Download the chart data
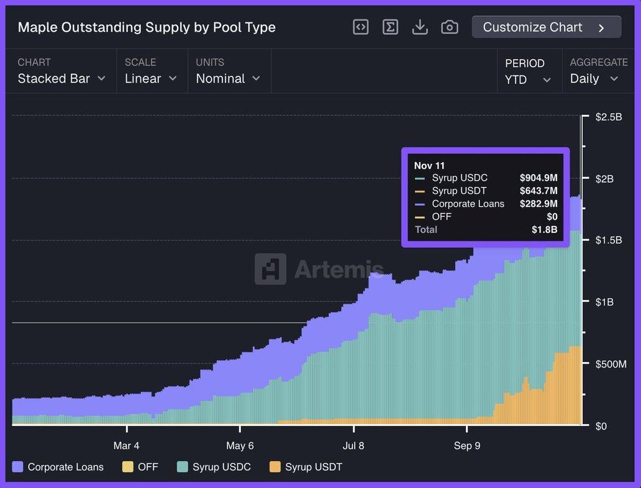This screenshot has height=488, width=641. click(x=420, y=27)
